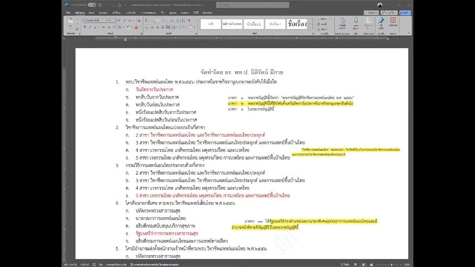Image resolution: width=475 pixels, height=267 pixels.
Task: Apply the หัวเรื่อง 2 style
Action: pyautogui.click(x=275, y=24)
